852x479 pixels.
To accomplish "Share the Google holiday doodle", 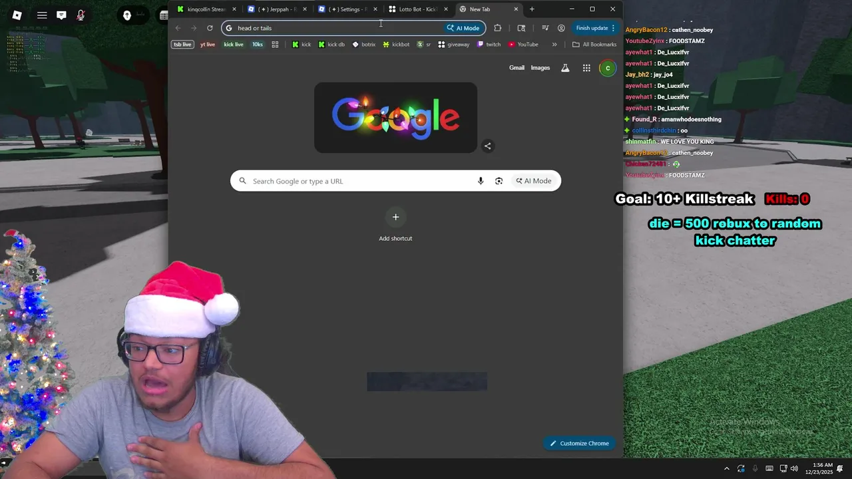I will [488, 146].
